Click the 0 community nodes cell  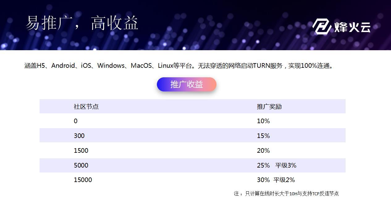tap(76, 121)
